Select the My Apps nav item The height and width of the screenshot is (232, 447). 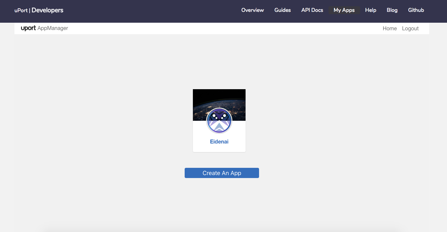[344, 10]
